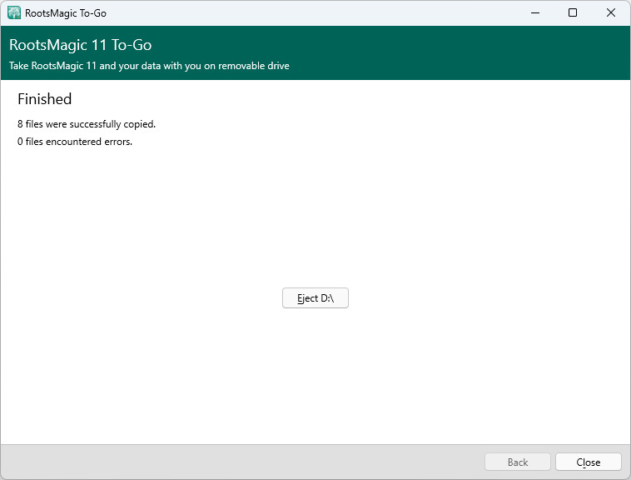The image size is (631, 480).
Task: Click '8 files were successfully copied.' text
Action: coord(87,124)
